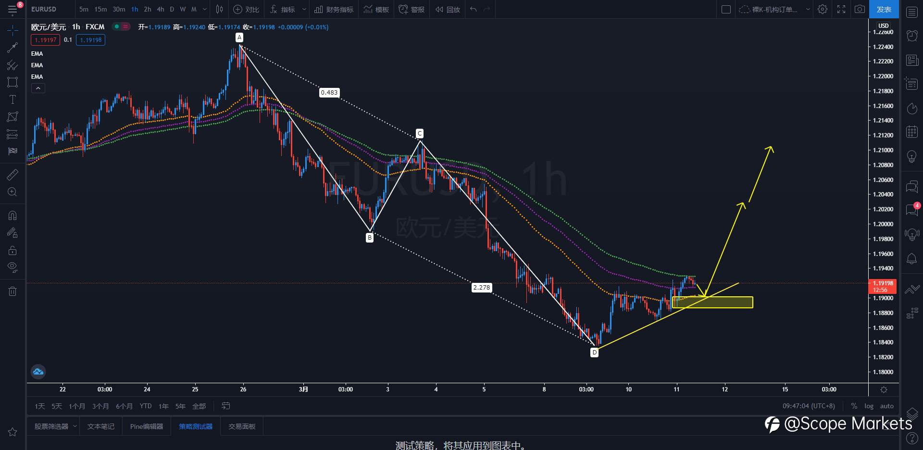Expand the timeframe list dropdown
This screenshot has width=923, height=450.
[205, 9]
